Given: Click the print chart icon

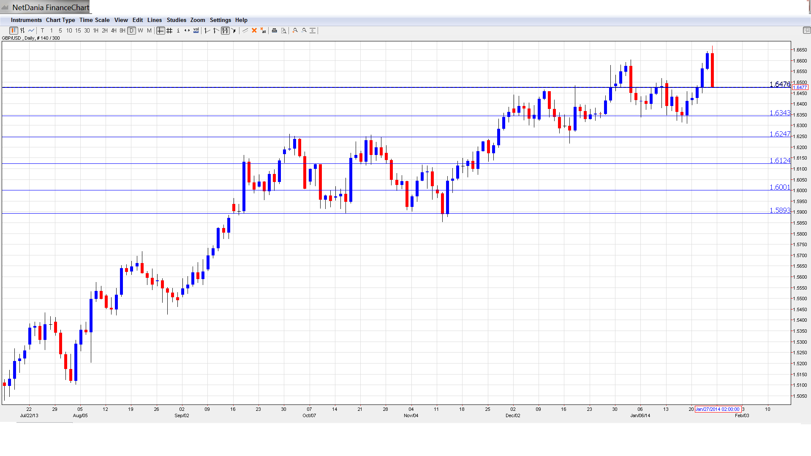Looking at the screenshot, I should click(x=275, y=30).
